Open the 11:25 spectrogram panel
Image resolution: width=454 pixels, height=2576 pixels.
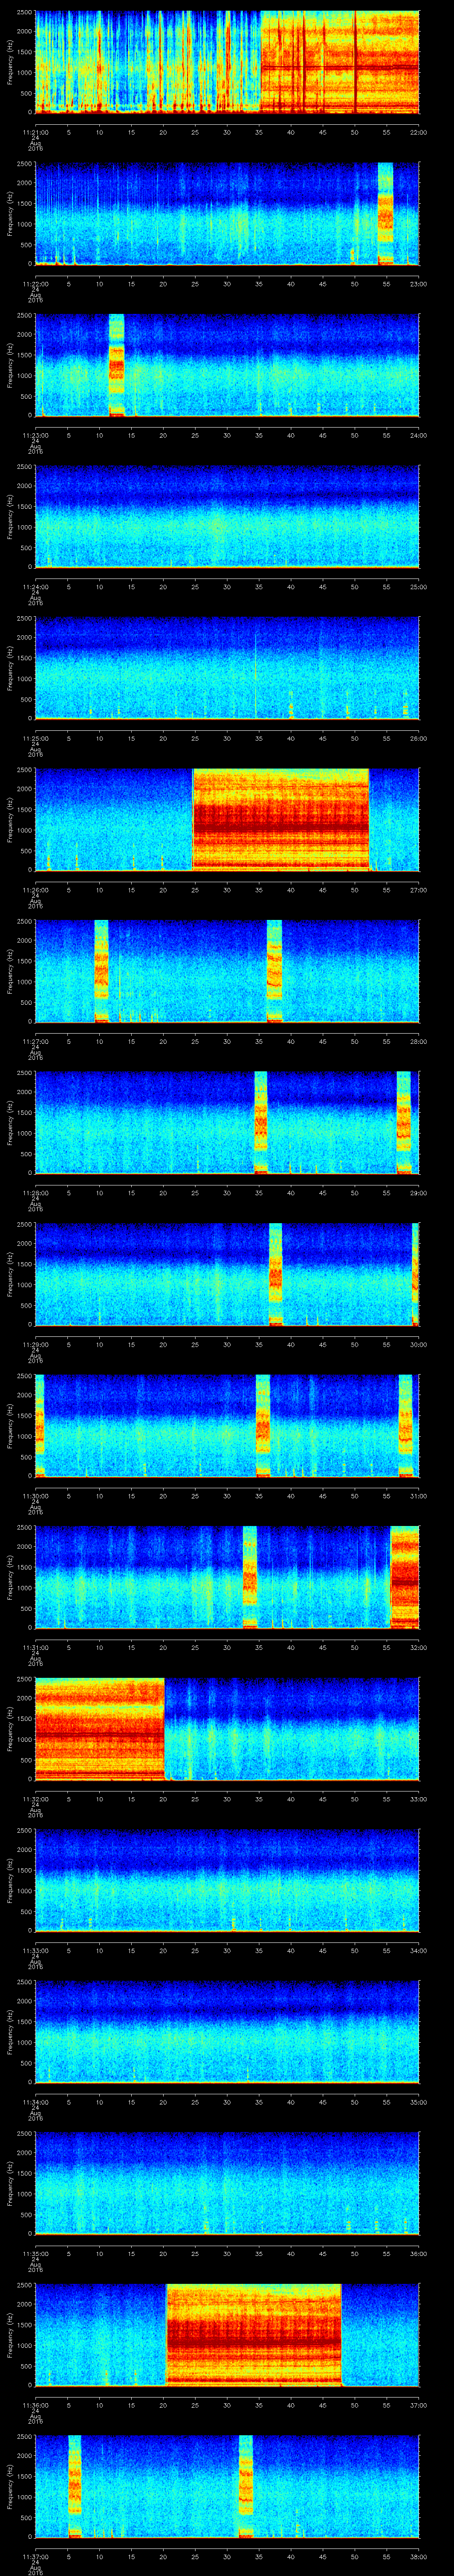pos(227,668)
